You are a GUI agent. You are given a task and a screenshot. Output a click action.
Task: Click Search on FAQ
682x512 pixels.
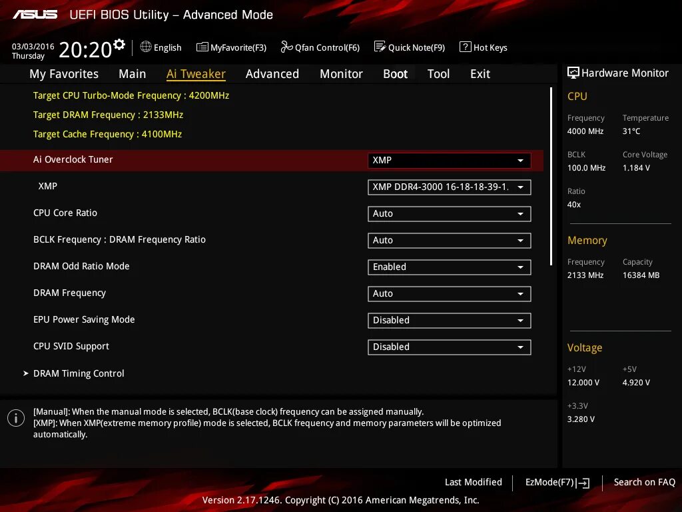tap(644, 483)
